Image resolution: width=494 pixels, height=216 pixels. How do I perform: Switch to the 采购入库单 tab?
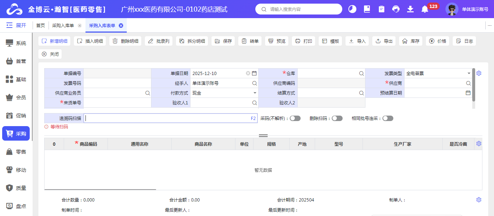pos(63,26)
